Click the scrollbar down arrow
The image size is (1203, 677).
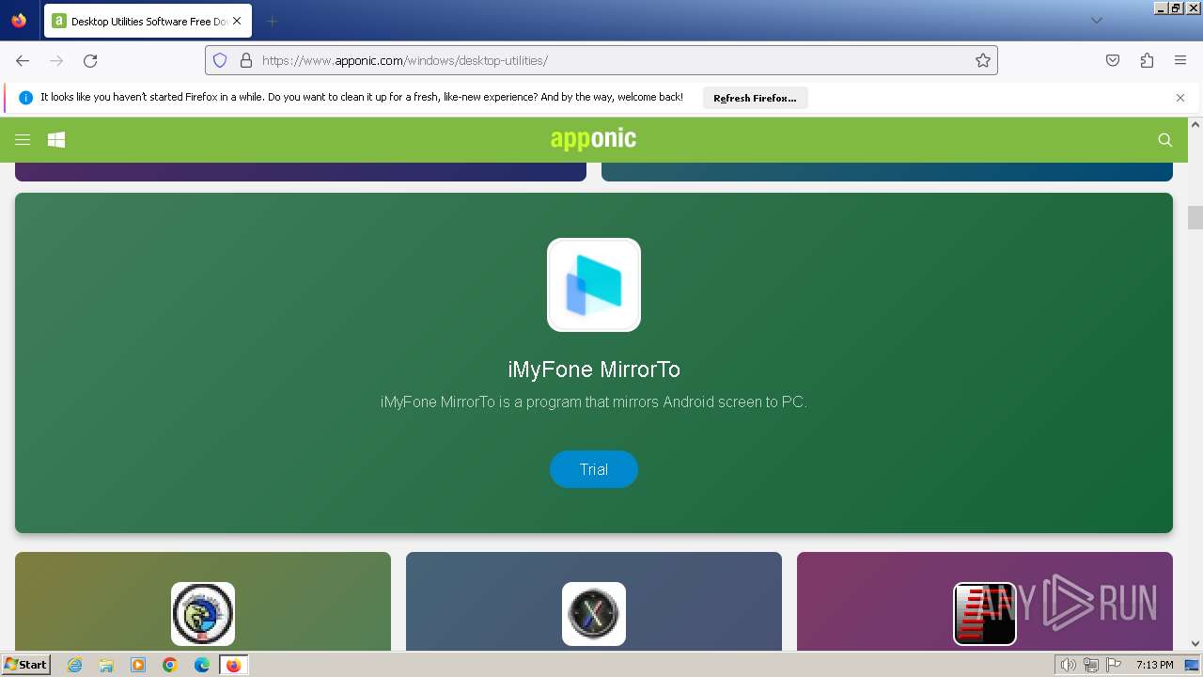point(1195,644)
